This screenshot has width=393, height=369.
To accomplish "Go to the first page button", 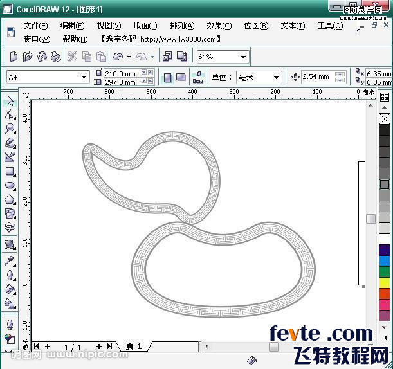I will click(x=37, y=346).
